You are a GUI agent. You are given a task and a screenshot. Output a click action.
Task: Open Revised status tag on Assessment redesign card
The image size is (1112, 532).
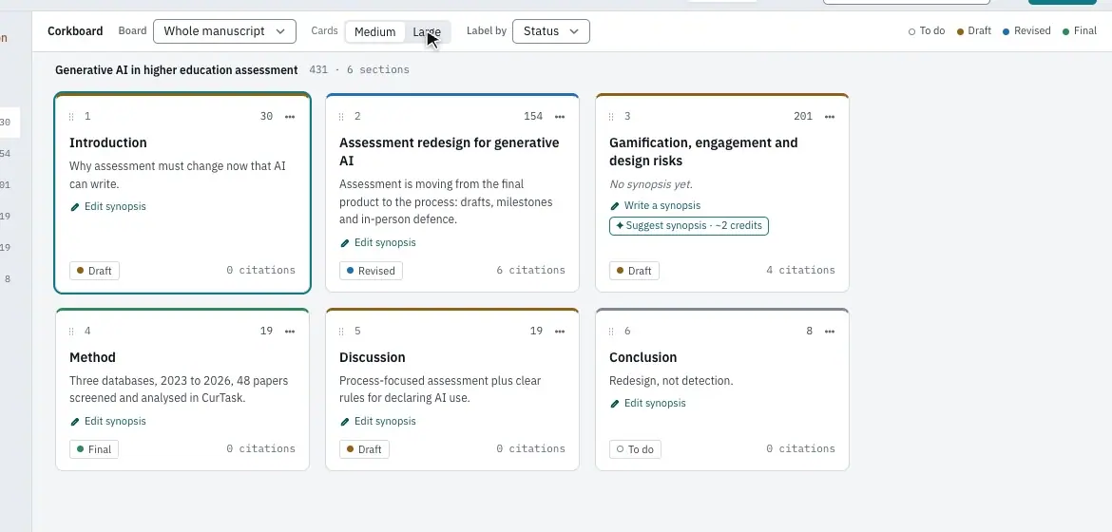coord(371,271)
